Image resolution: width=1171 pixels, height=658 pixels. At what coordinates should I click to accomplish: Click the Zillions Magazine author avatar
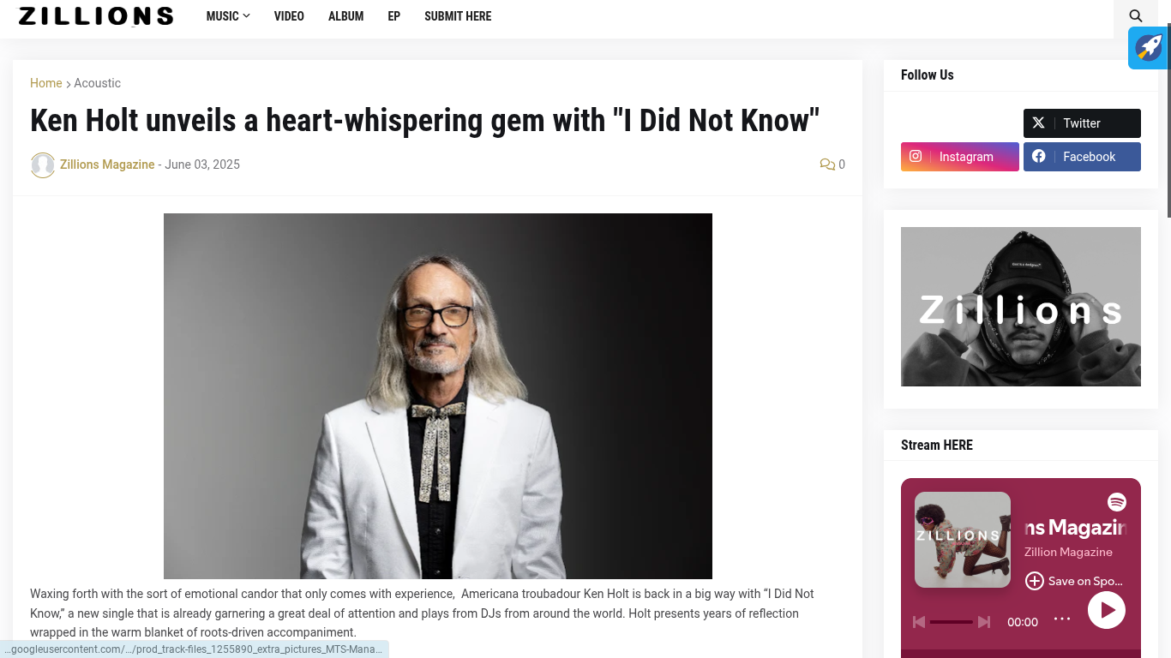[x=43, y=164]
